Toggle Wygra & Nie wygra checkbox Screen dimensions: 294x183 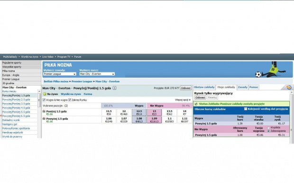(44, 100)
